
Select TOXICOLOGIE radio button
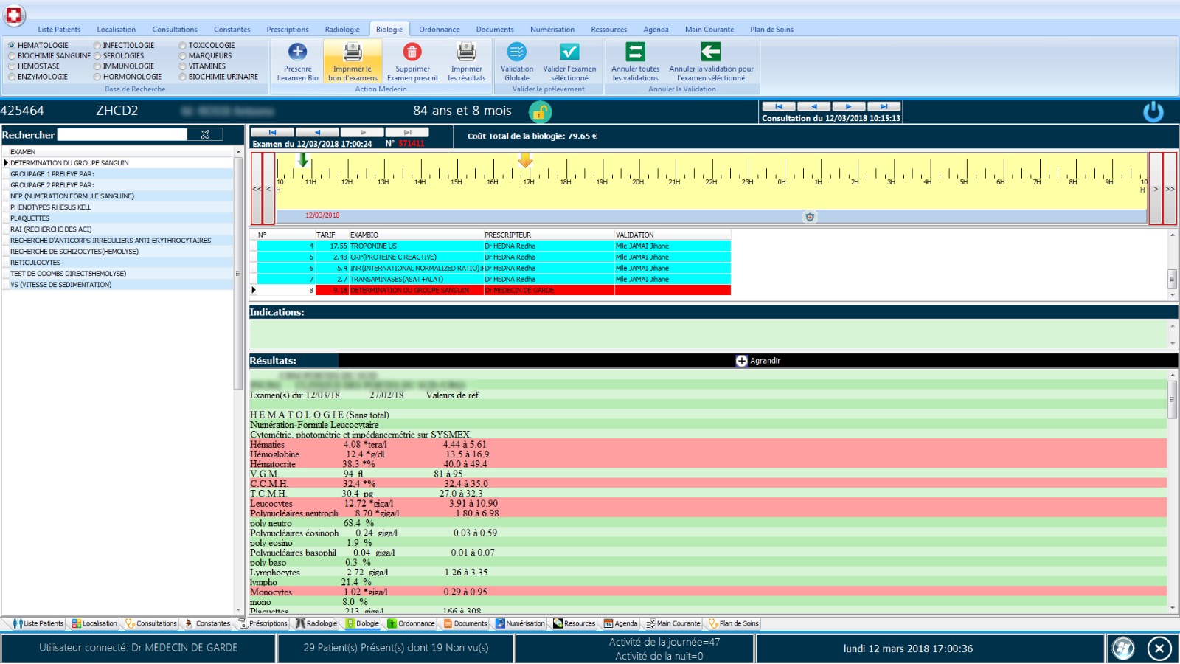pos(183,46)
